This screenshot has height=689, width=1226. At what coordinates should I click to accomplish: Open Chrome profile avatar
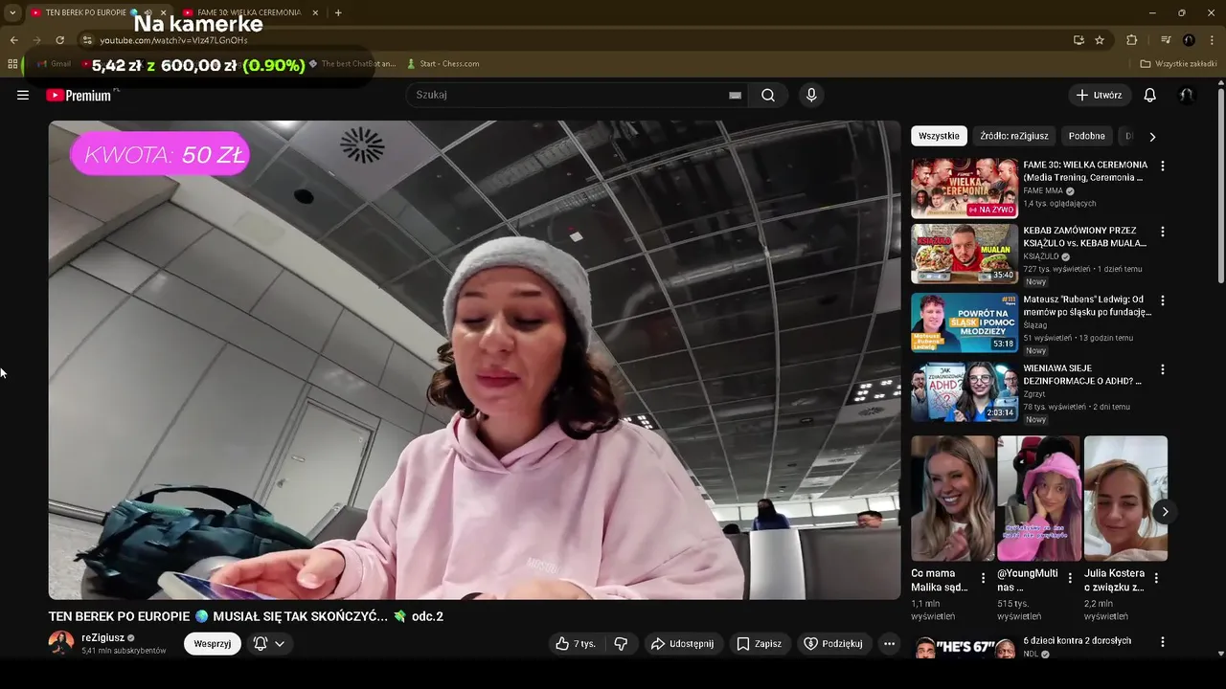point(1189,40)
